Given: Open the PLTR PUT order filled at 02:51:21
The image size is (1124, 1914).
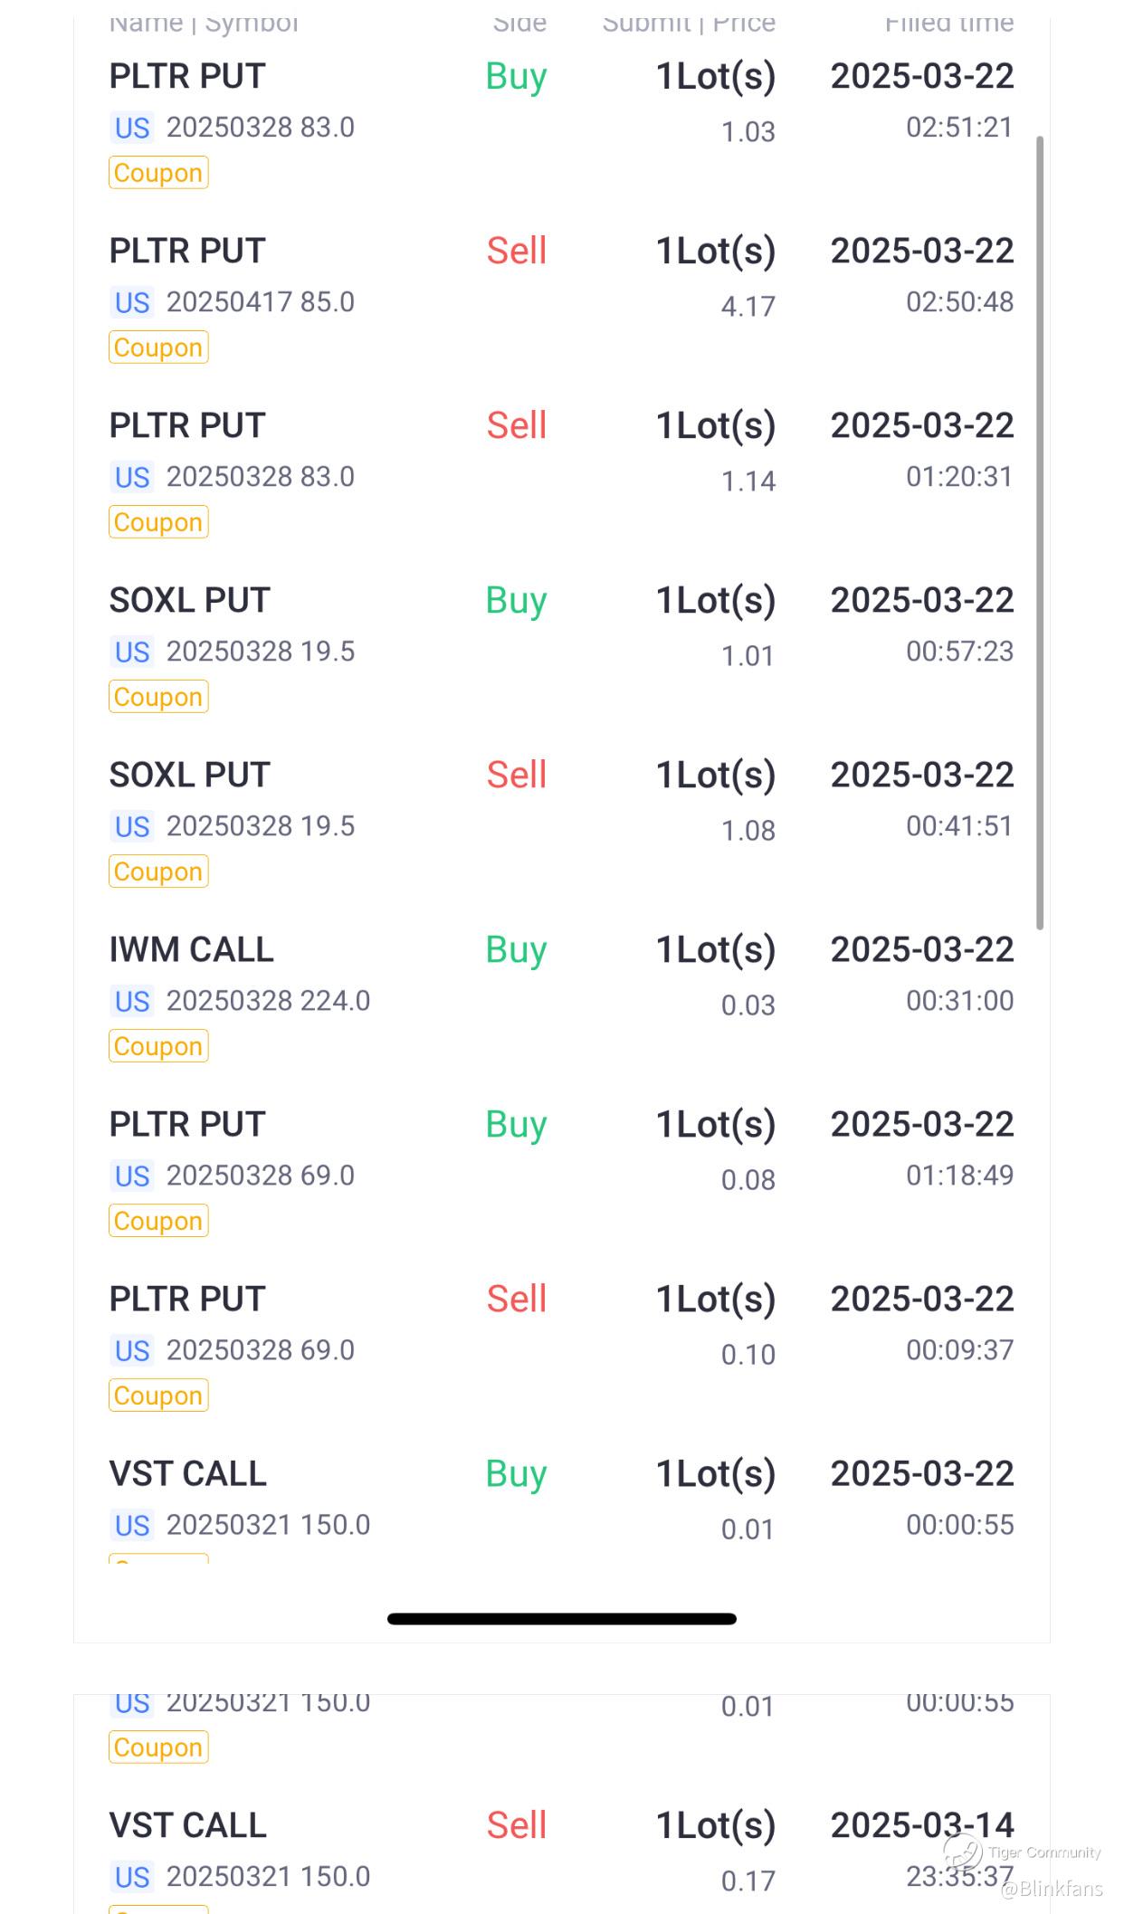Looking at the screenshot, I should point(187,77).
